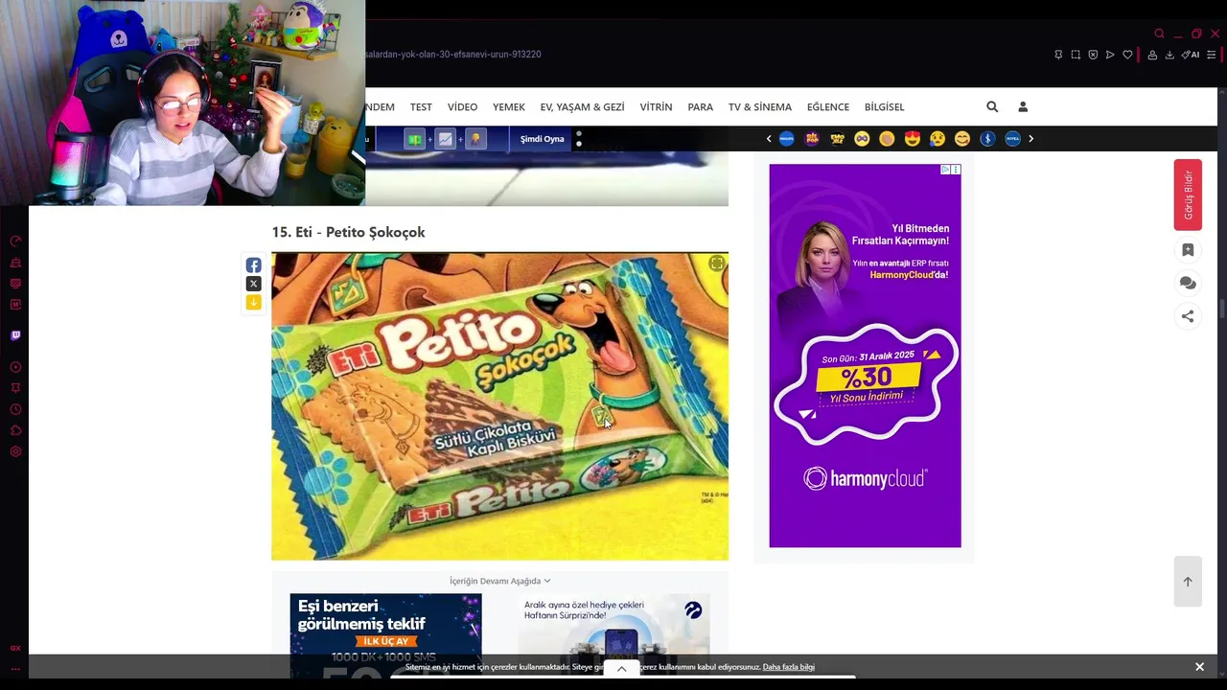Take a snapshot with browser toolbar icon
The height and width of the screenshot is (690, 1227).
pos(1076,55)
